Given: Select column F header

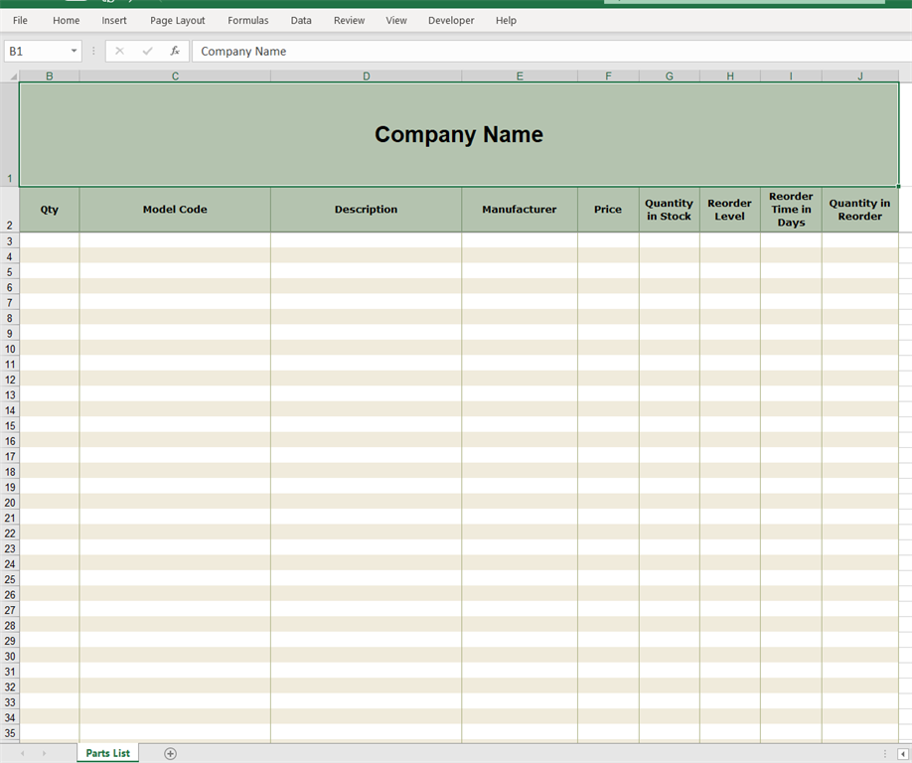Looking at the screenshot, I should point(608,76).
